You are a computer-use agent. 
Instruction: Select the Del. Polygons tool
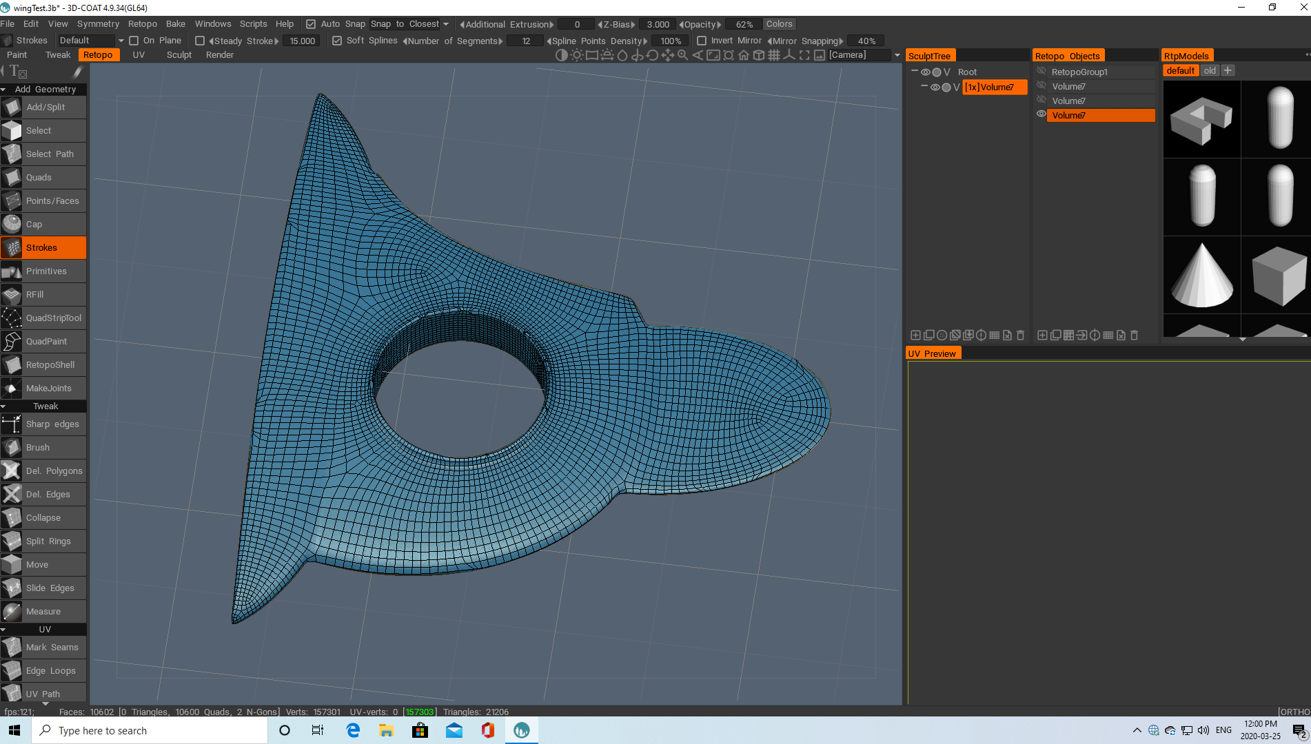43,471
